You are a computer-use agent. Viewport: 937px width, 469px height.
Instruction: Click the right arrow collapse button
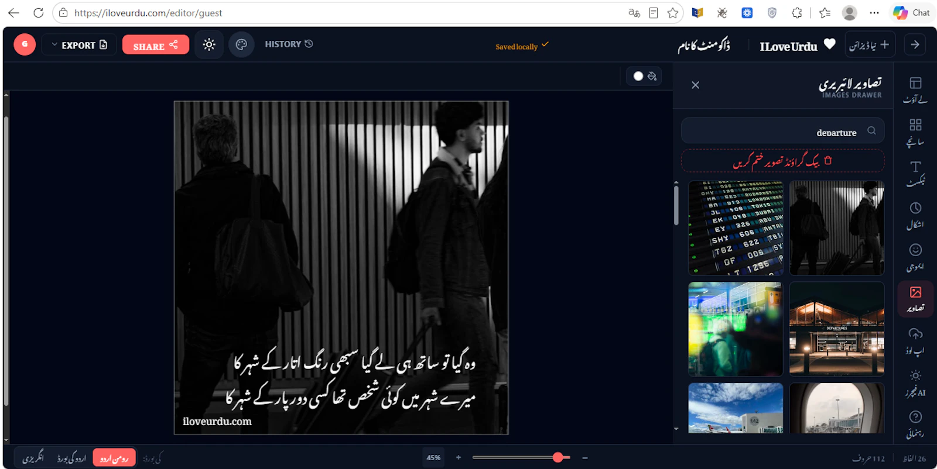tap(915, 44)
